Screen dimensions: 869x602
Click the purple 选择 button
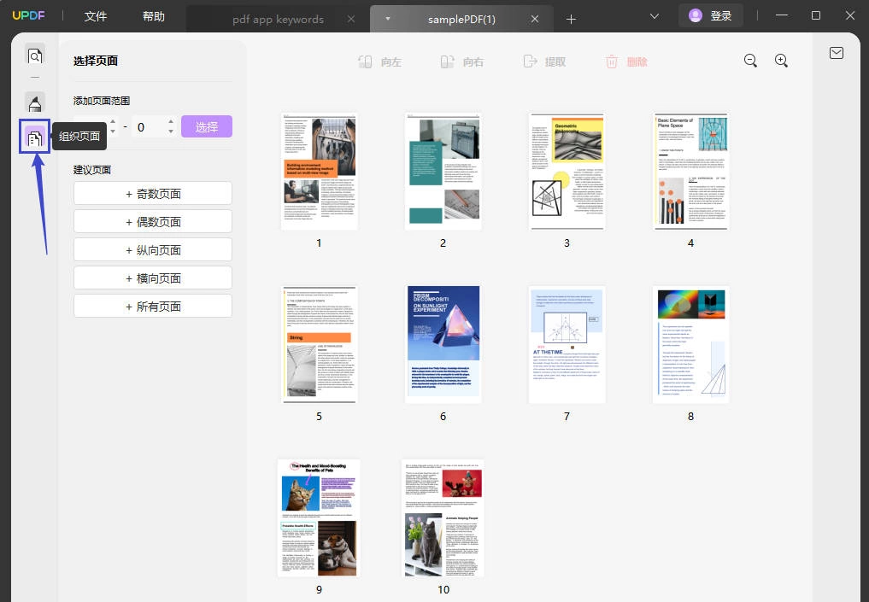pos(207,127)
